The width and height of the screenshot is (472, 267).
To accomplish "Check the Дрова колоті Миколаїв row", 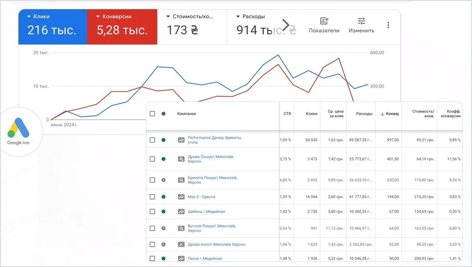I will tap(152, 244).
